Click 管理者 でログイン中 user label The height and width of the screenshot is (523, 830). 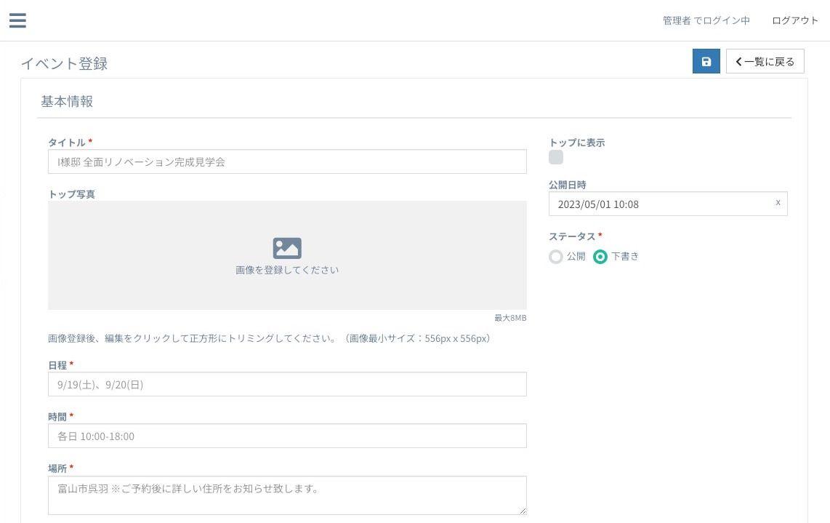tap(706, 20)
